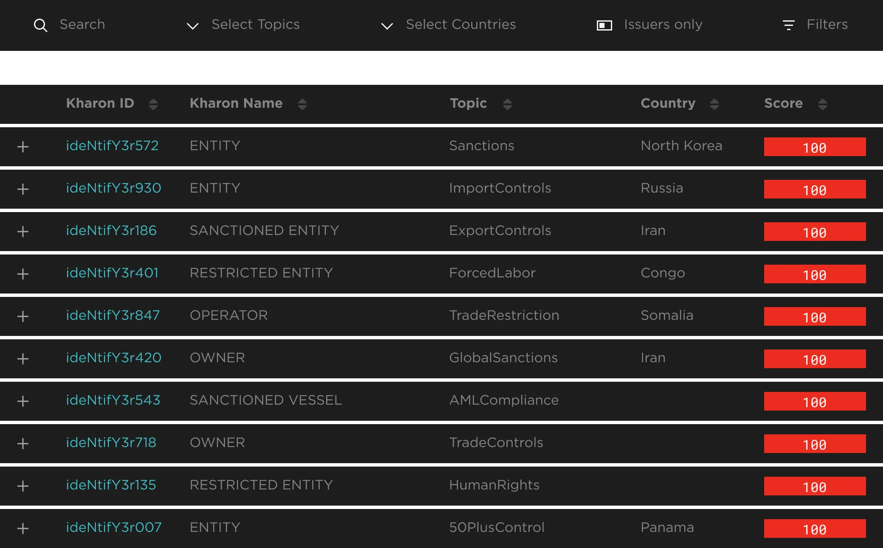Select the 50PlusControl topic cell
Image resolution: width=883 pixels, height=548 pixels.
(x=497, y=528)
